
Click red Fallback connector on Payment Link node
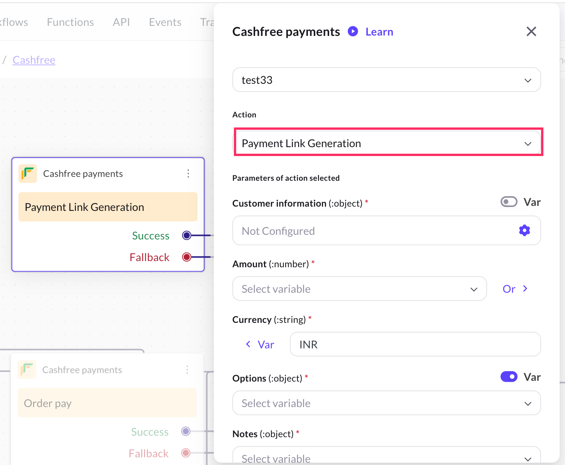point(187,257)
